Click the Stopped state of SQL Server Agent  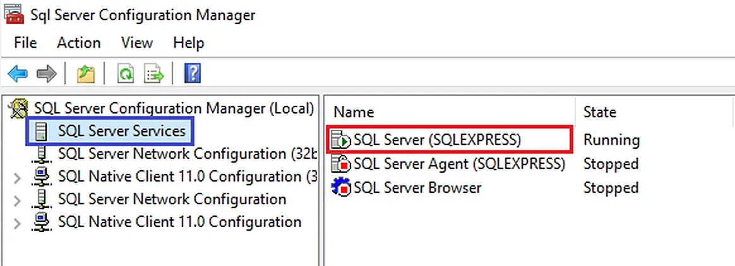[x=611, y=164]
